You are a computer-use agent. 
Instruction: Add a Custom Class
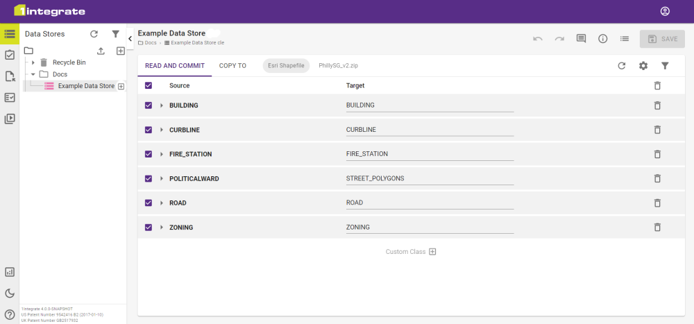(432, 252)
